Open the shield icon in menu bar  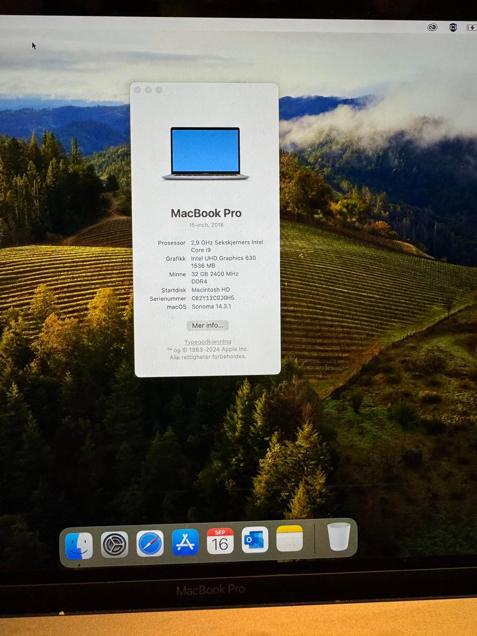click(453, 27)
